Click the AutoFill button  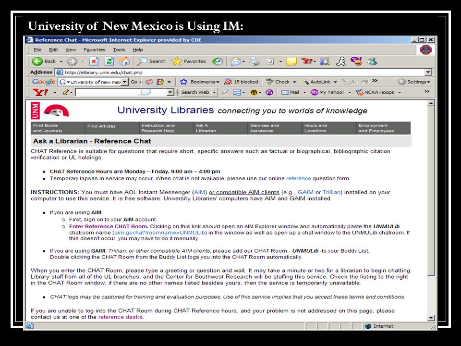pos(355,82)
